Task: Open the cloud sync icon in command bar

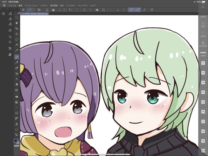Action: 39,10
